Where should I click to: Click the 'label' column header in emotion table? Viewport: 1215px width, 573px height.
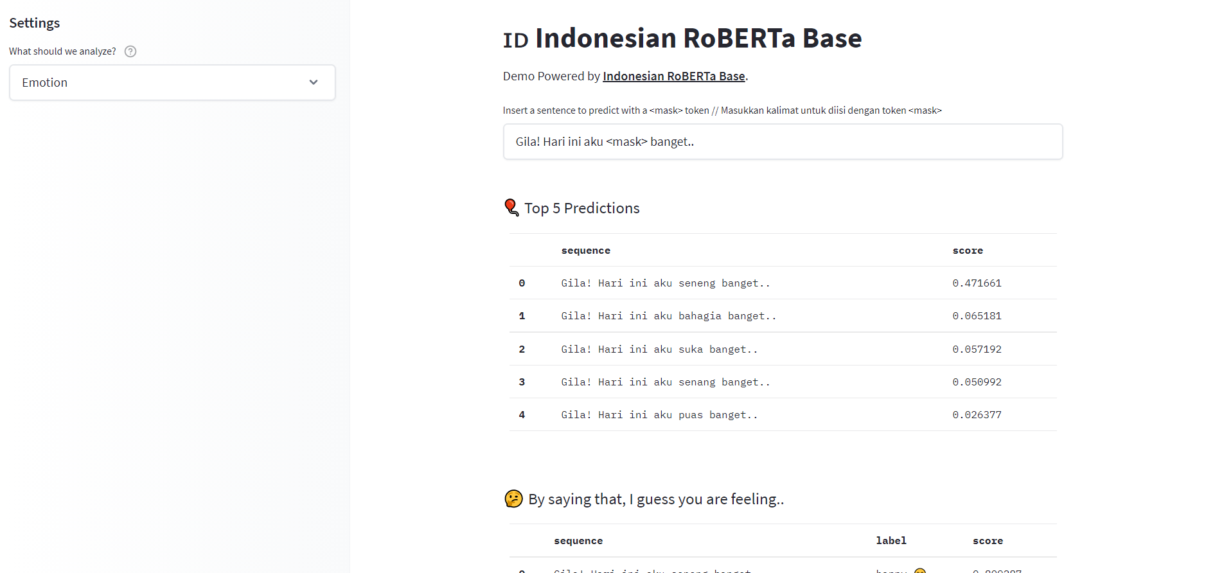[891, 541]
